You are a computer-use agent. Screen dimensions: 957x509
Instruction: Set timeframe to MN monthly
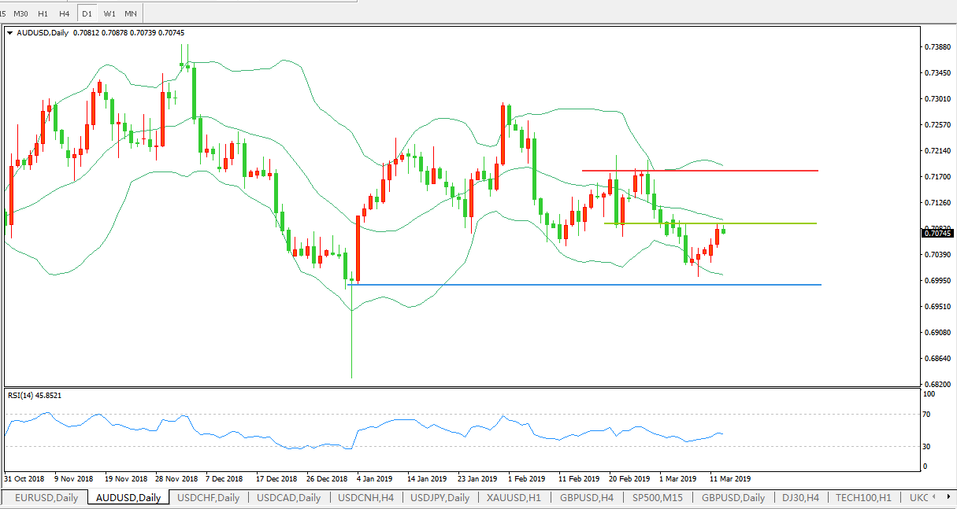[x=131, y=13]
